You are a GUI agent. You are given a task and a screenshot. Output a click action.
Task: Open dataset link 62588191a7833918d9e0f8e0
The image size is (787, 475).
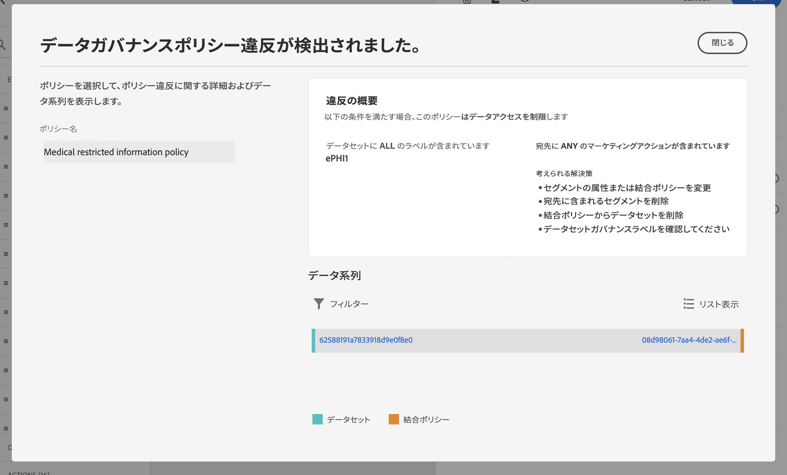[x=366, y=340]
